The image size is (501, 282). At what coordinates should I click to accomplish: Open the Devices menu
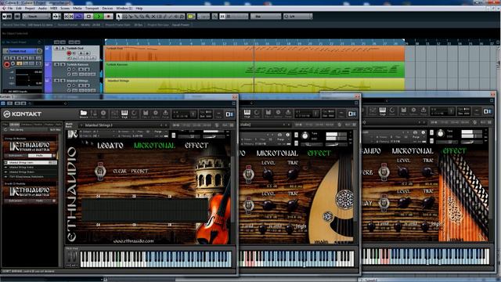(x=107, y=8)
